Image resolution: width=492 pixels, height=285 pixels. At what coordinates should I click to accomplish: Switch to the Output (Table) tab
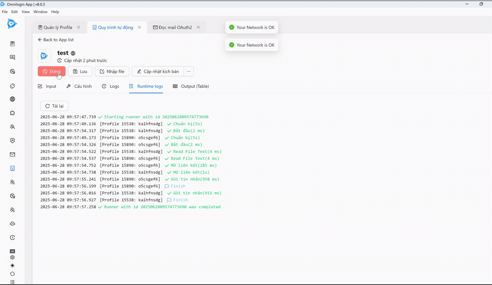pyautogui.click(x=191, y=86)
